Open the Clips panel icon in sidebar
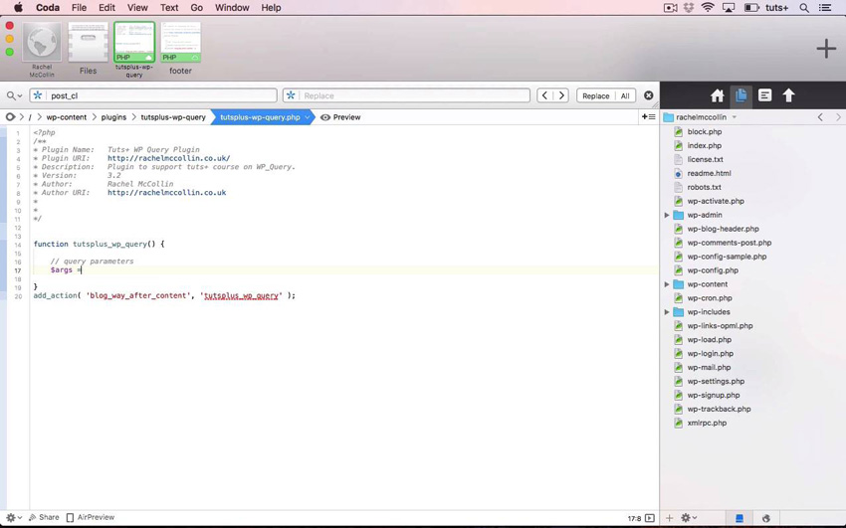 point(764,95)
